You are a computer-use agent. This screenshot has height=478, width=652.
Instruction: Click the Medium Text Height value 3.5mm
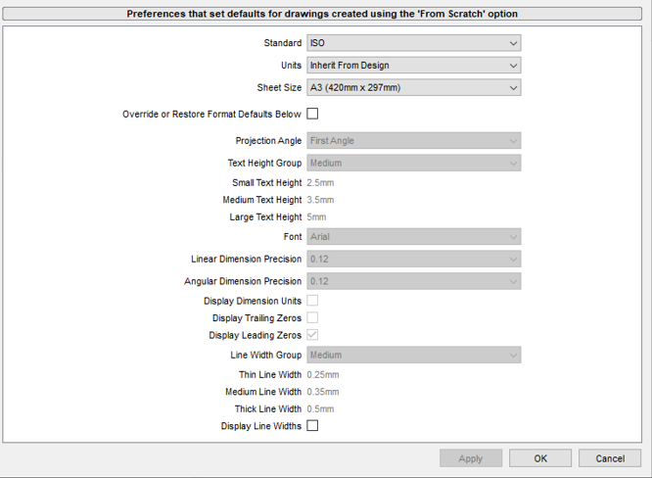[x=320, y=200]
